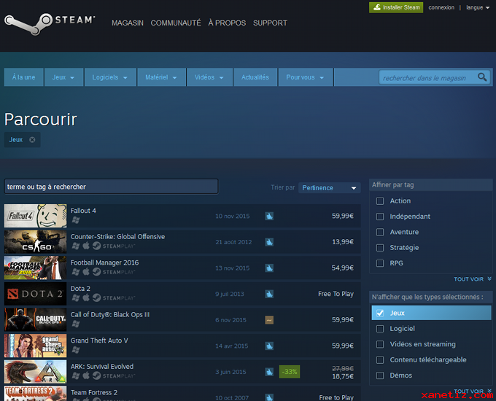Open the ARK: Survival Evolved game thumbnail
The width and height of the screenshot is (496, 401).
click(x=36, y=371)
